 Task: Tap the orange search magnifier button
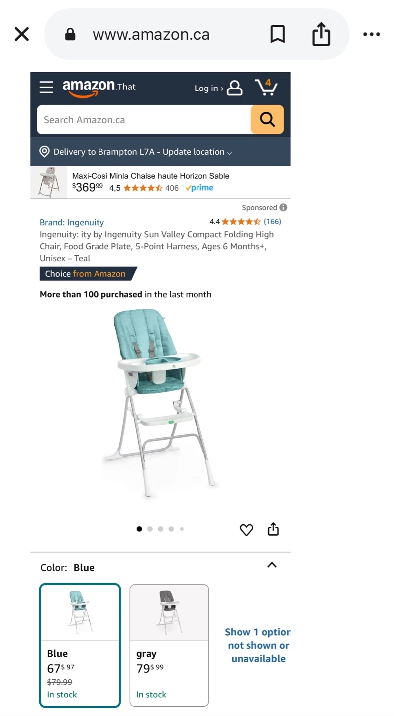[x=267, y=119]
